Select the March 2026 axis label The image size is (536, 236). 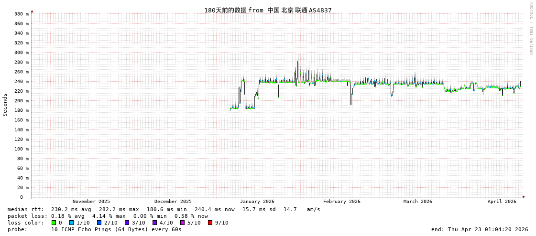pyautogui.click(x=417, y=202)
